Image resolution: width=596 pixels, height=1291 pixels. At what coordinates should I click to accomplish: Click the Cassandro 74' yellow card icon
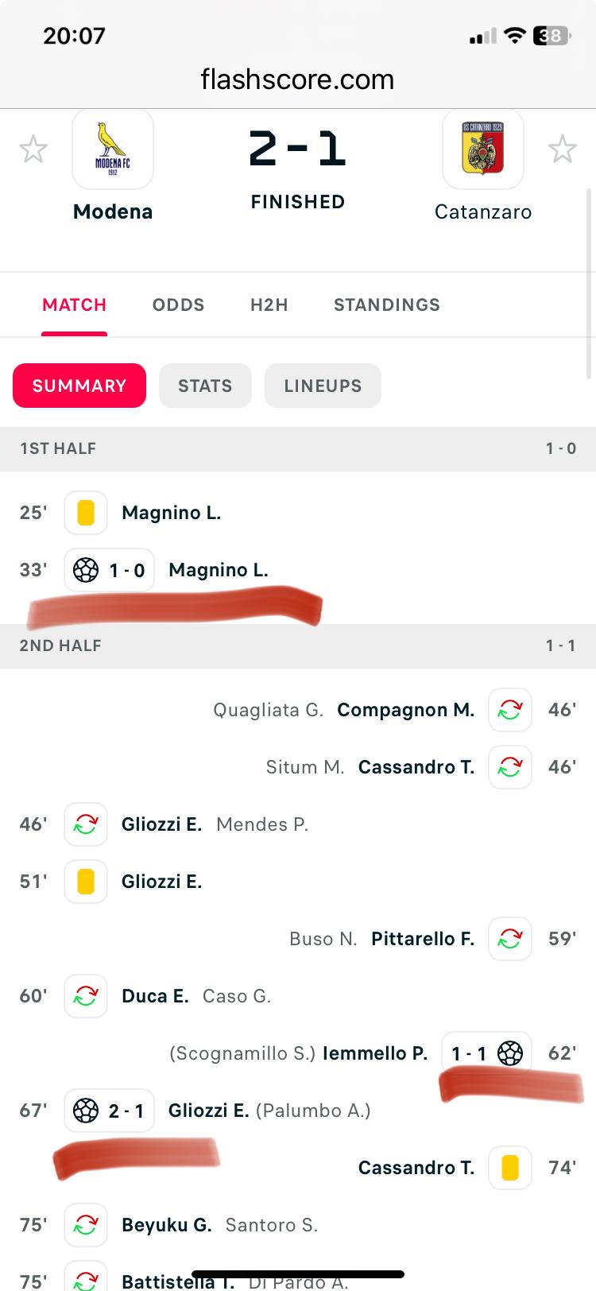click(x=510, y=1168)
